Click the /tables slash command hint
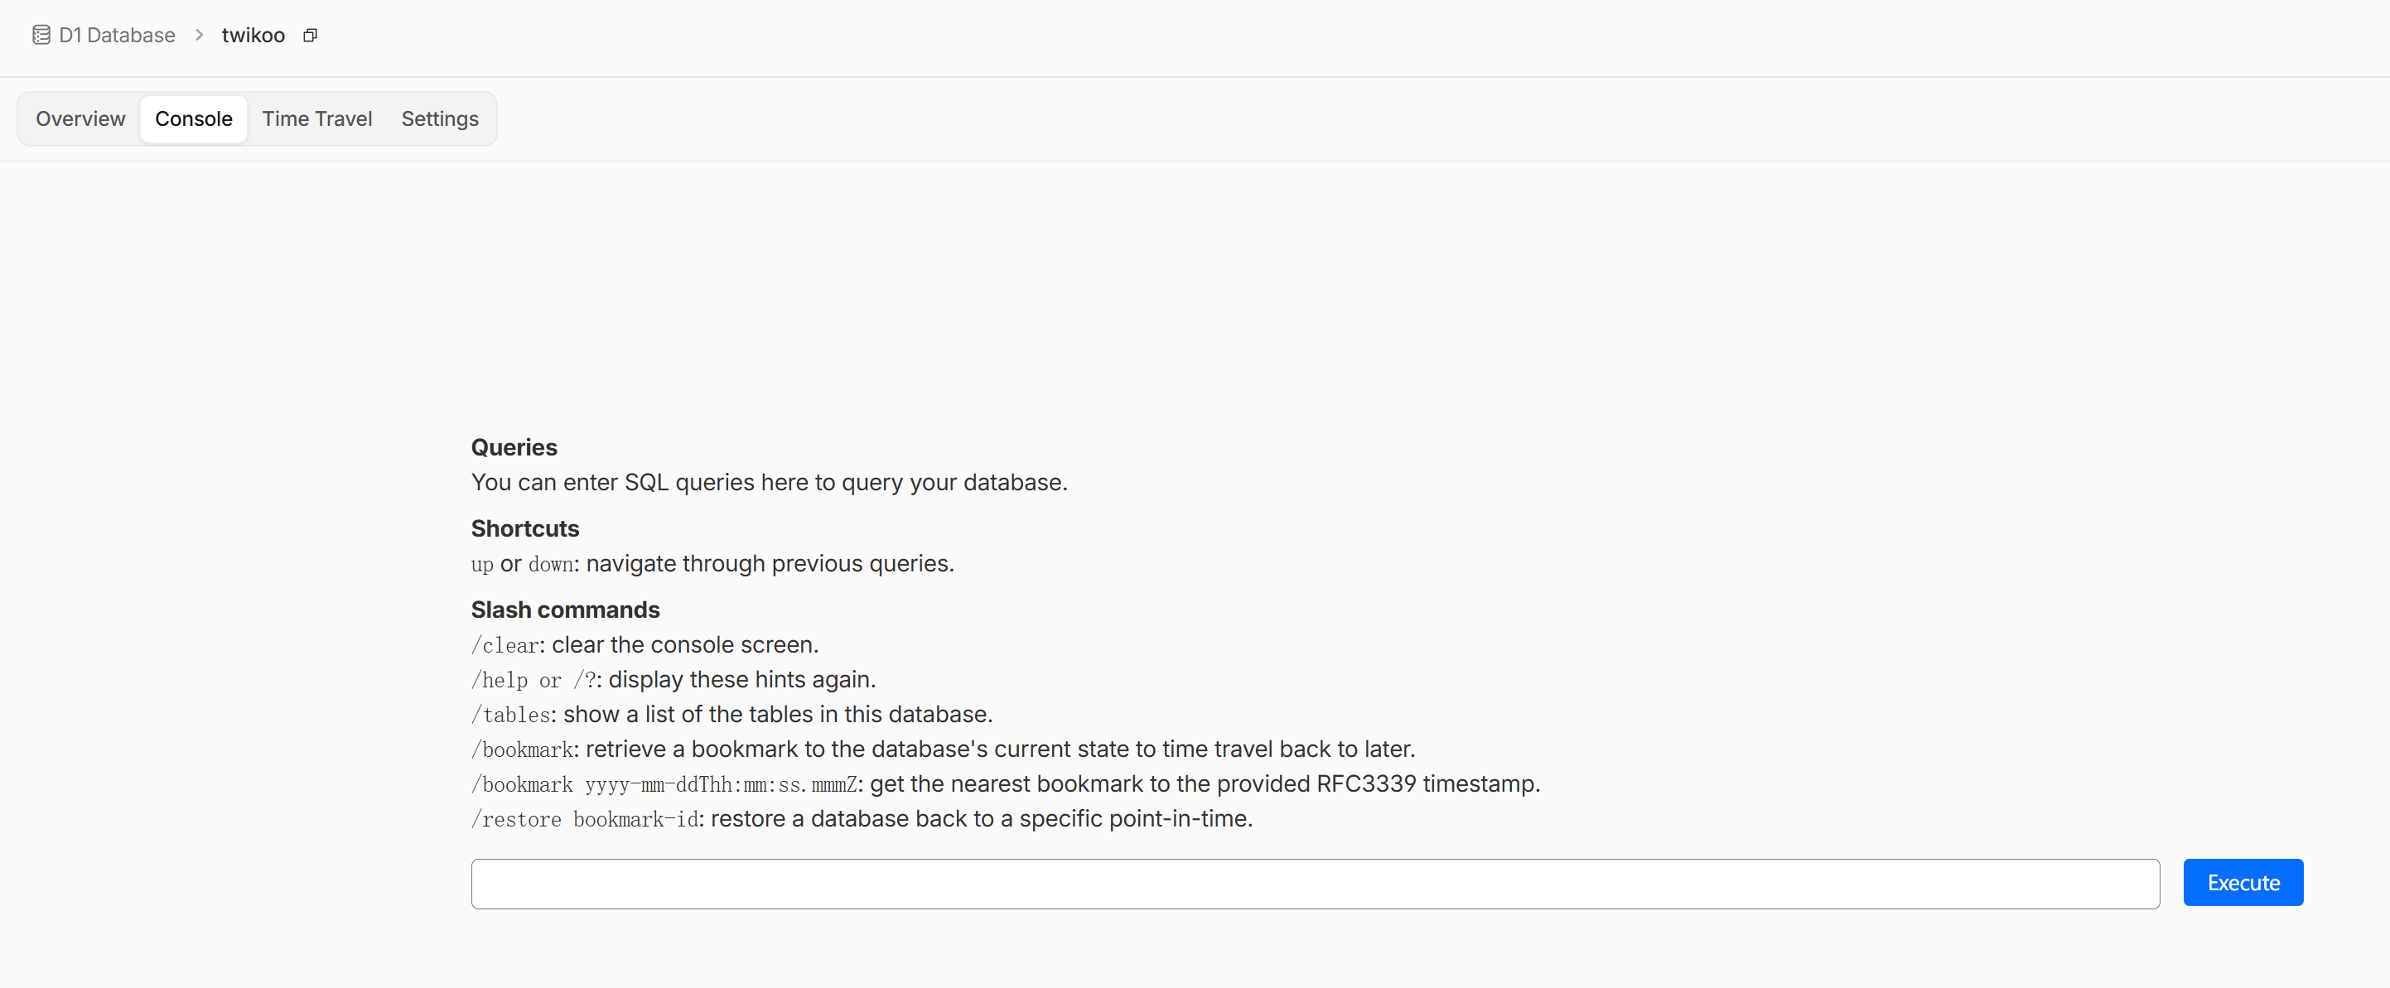 511,715
